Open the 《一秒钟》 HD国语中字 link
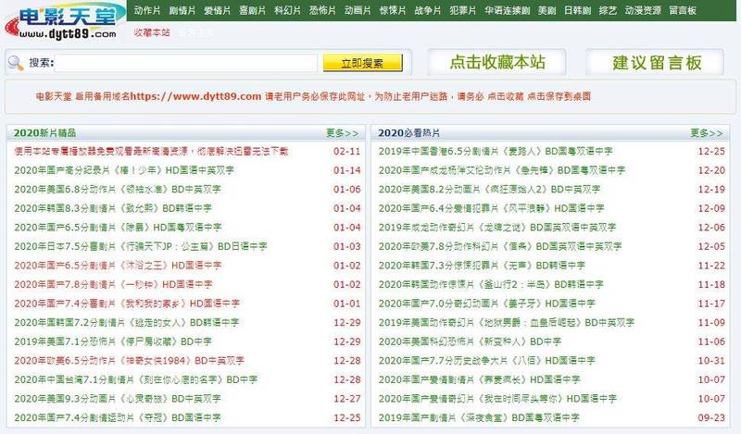This screenshot has height=434, width=741. pyautogui.click(x=113, y=284)
